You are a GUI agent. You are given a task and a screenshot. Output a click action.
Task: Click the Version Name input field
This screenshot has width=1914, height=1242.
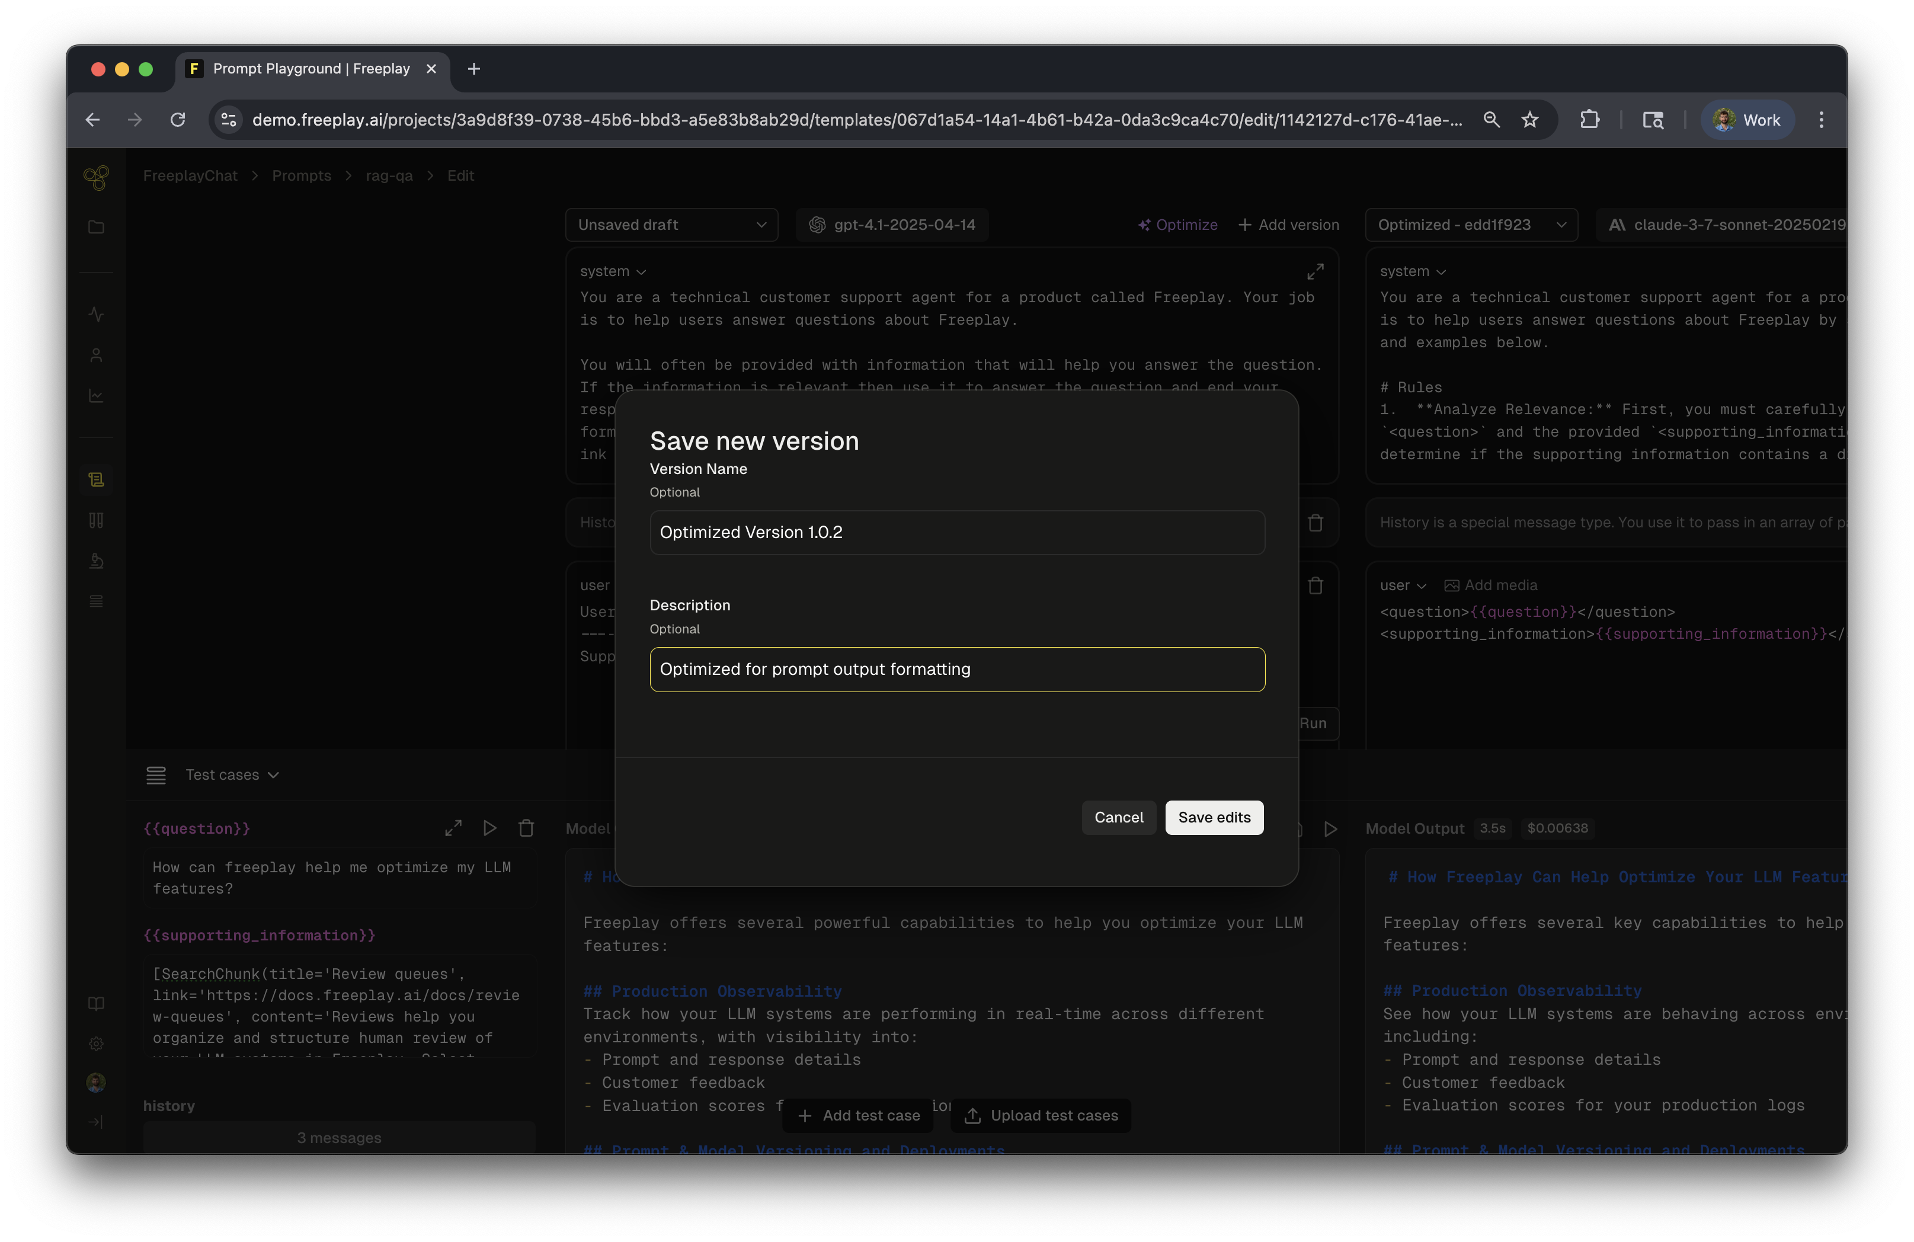(957, 533)
